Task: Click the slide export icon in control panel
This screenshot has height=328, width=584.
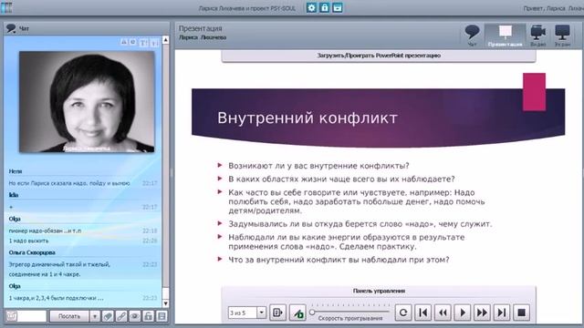Action: click(x=277, y=313)
